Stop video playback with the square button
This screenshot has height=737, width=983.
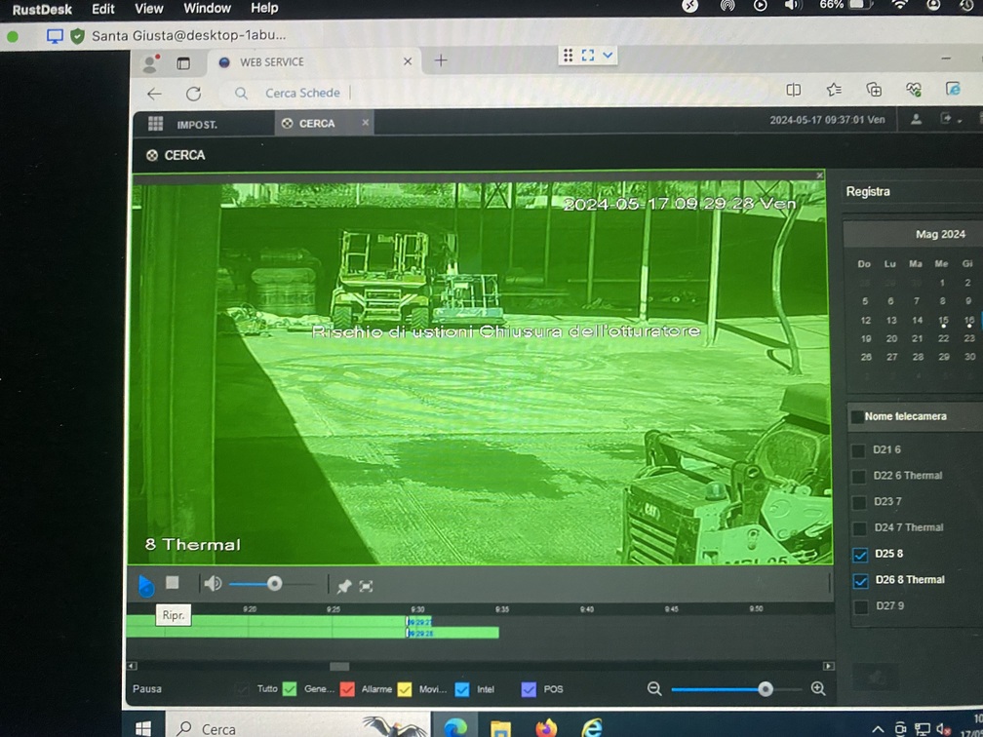tap(173, 583)
